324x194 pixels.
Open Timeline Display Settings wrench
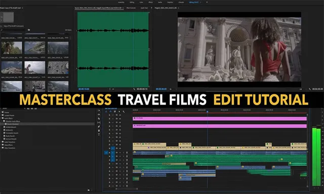tap(124, 112)
